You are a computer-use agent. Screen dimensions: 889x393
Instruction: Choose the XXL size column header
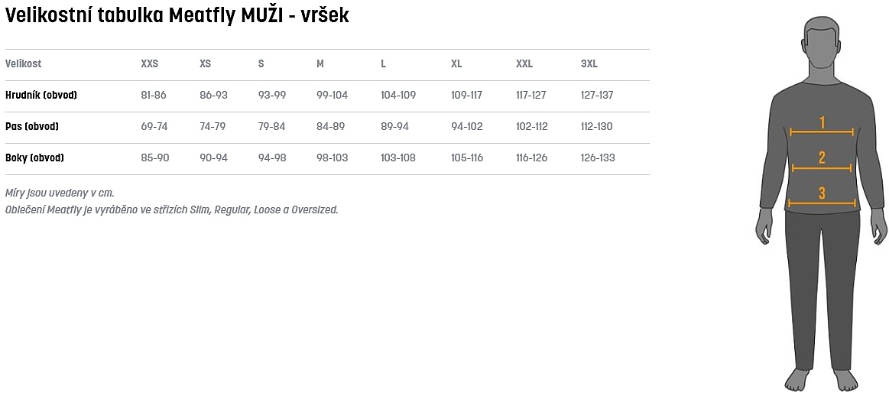(524, 64)
